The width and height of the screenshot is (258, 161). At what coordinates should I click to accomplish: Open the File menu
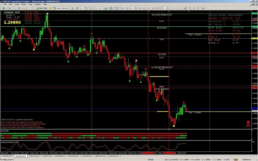[5, 4]
